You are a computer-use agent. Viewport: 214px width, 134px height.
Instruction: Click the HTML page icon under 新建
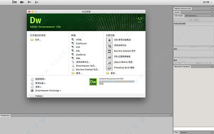click(x=73, y=40)
